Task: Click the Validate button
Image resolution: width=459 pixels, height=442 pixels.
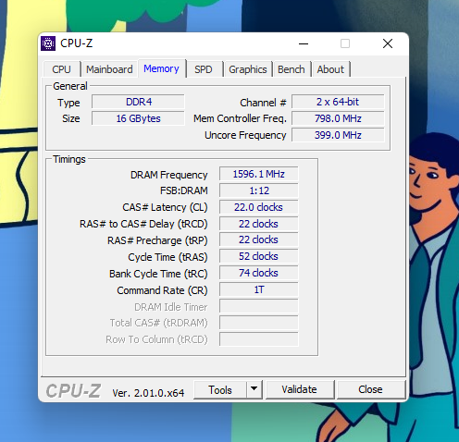Action: tap(299, 389)
